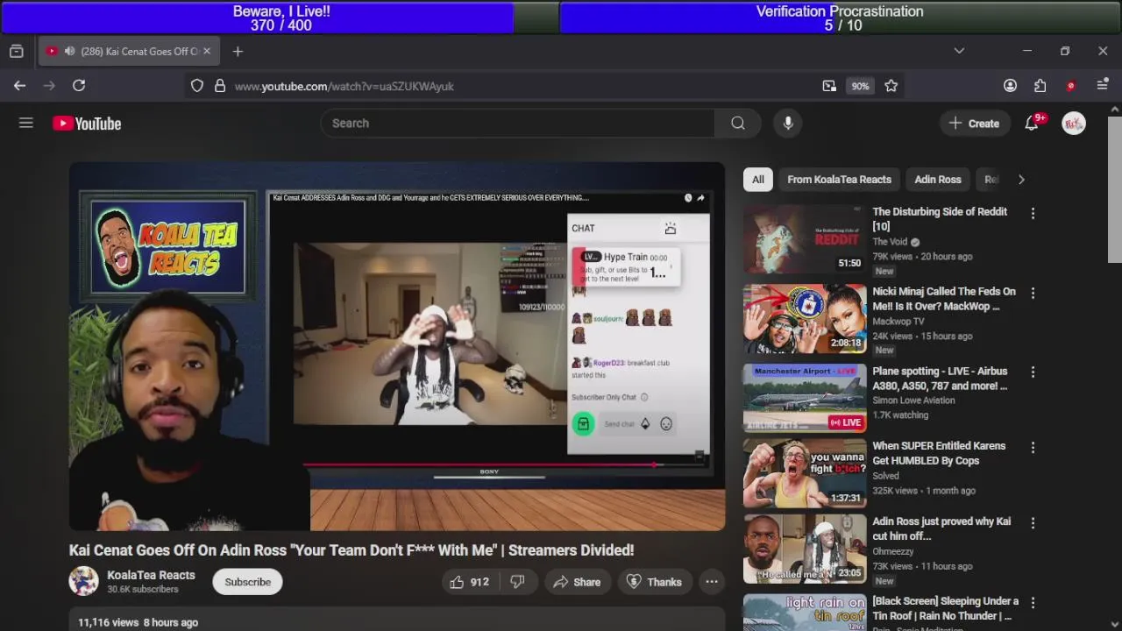The width and height of the screenshot is (1122, 631).
Task: Open options for Plane spotting live video
Action: tap(1033, 372)
